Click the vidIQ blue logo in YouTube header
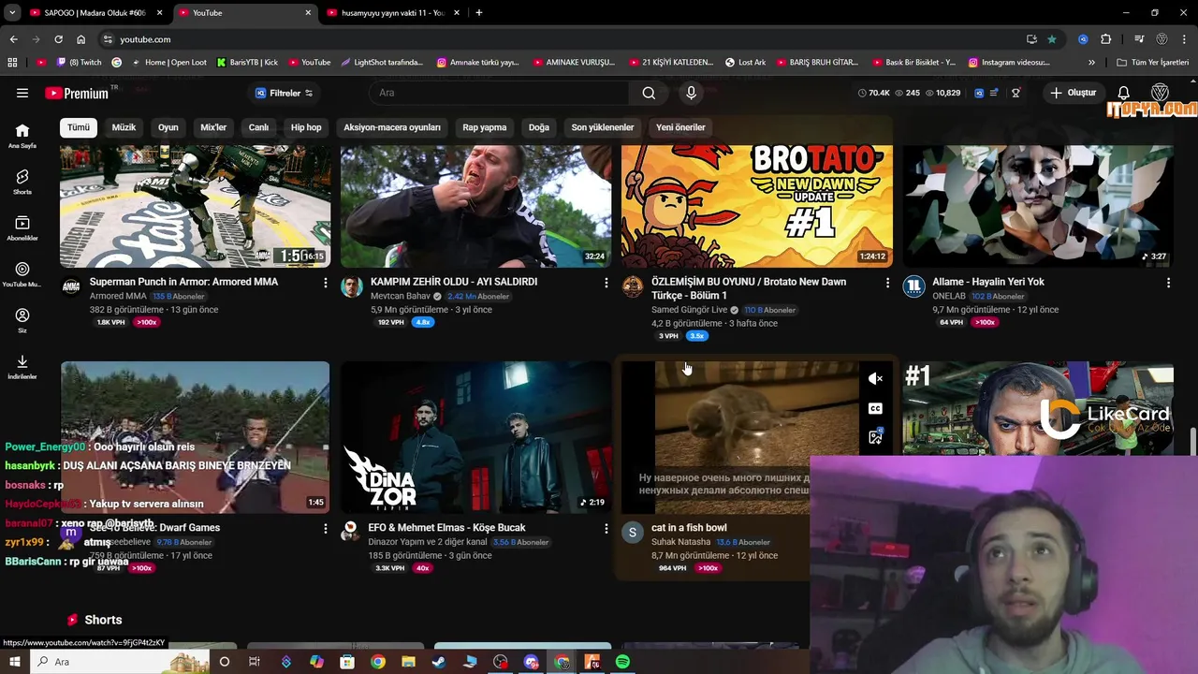 click(979, 93)
